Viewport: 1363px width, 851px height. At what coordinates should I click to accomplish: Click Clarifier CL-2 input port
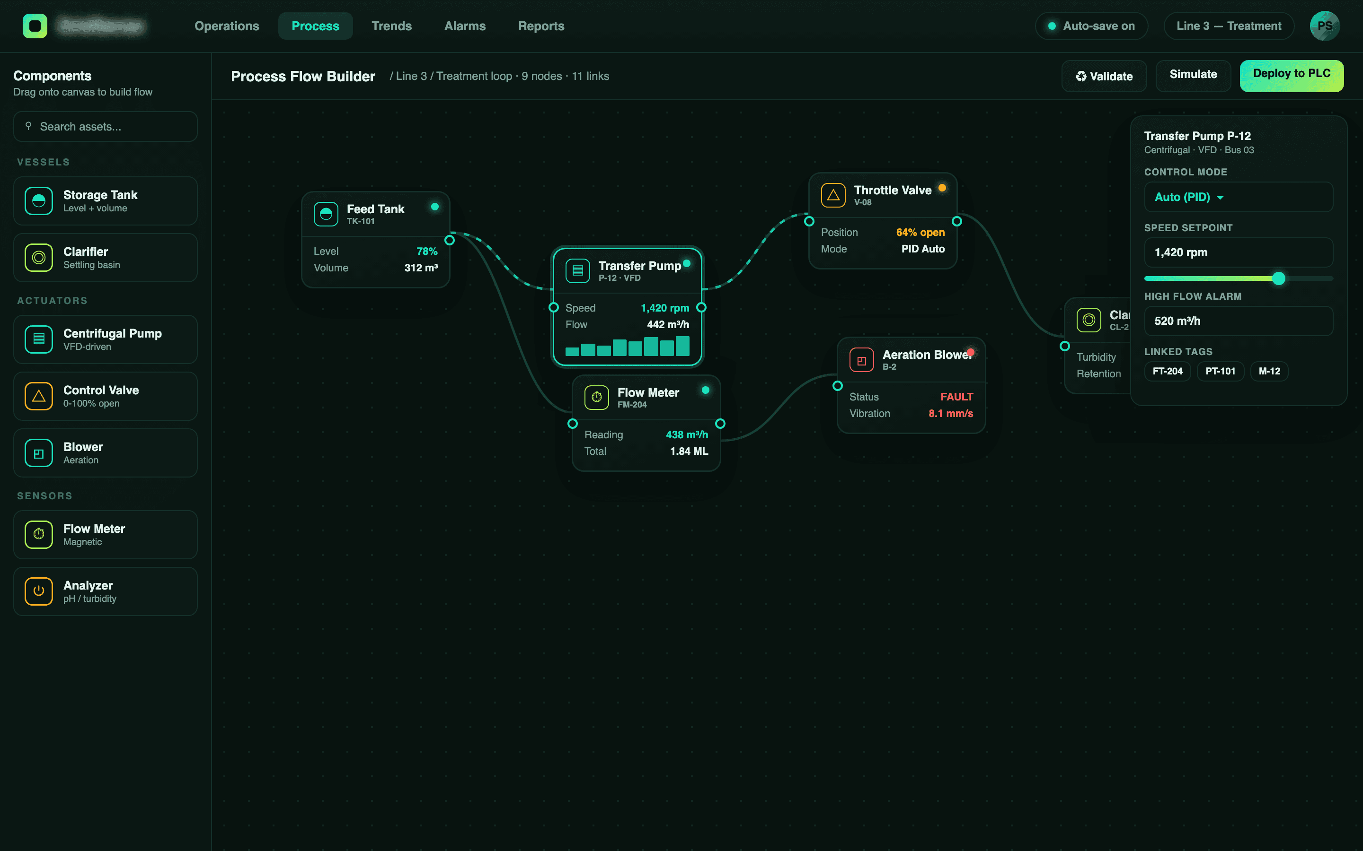1064,346
